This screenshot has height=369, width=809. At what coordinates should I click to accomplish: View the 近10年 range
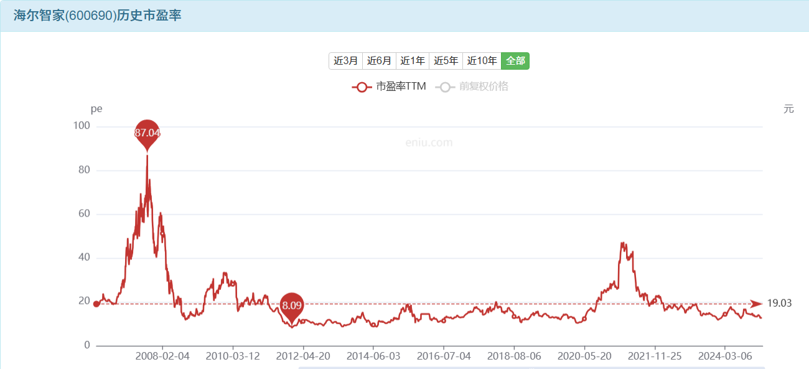tap(482, 61)
